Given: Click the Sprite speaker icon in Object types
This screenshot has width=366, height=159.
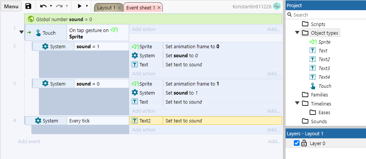Looking at the screenshot, I should pos(313,42).
